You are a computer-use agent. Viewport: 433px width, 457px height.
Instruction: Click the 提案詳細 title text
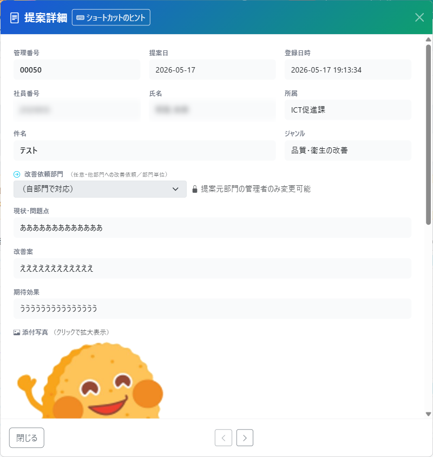click(46, 18)
